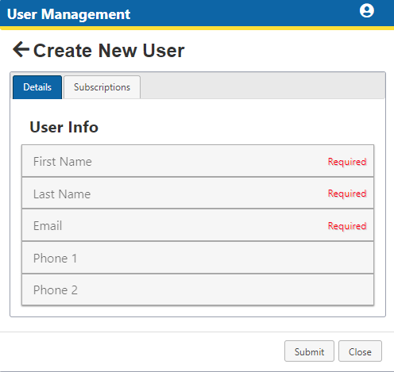Click the Close button
The image size is (394, 372).
(x=360, y=351)
